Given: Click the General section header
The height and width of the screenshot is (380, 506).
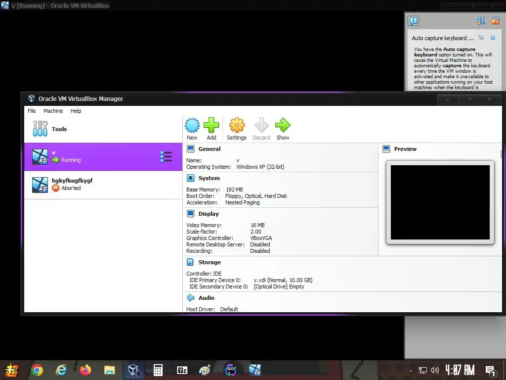Looking at the screenshot, I should click(x=210, y=149).
